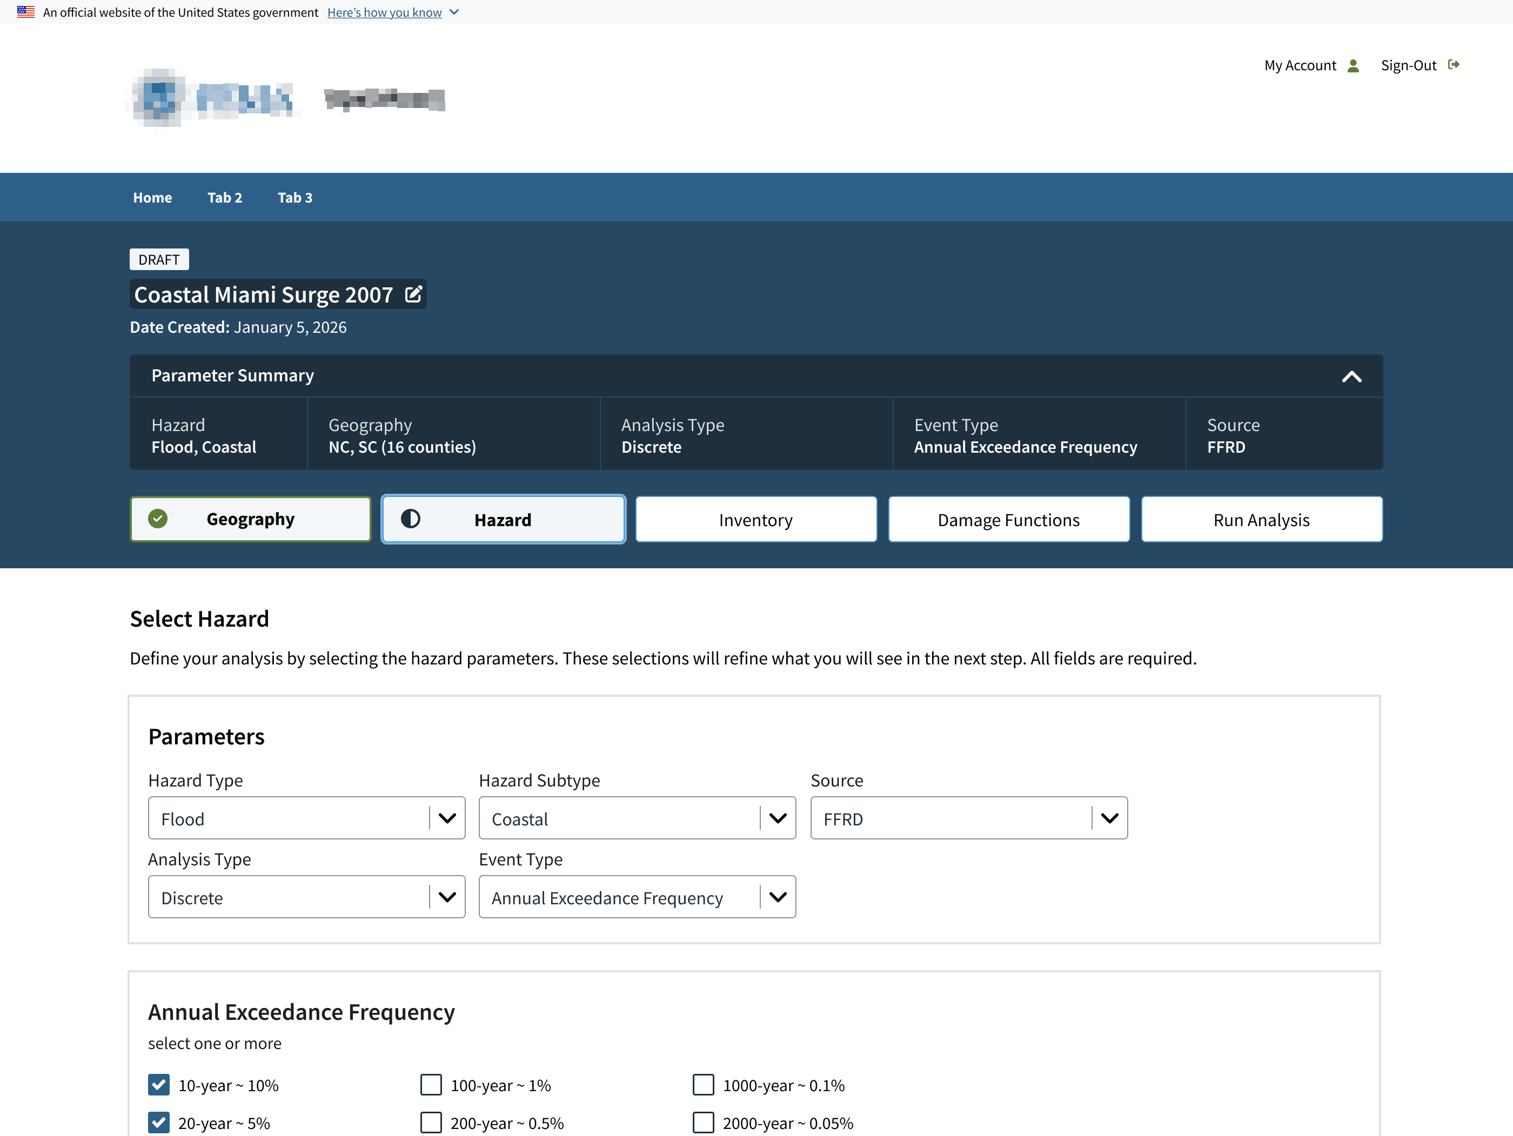Click the Sign-Out link
This screenshot has height=1136, width=1513.
(1408, 66)
